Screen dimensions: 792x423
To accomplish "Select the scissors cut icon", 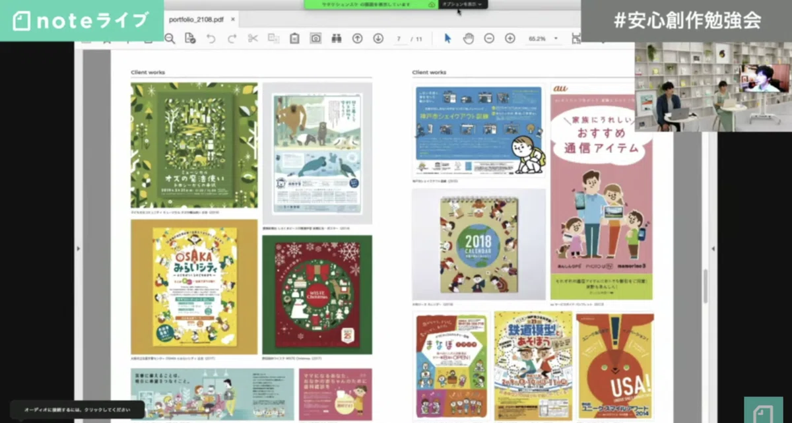I will (x=253, y=38).
